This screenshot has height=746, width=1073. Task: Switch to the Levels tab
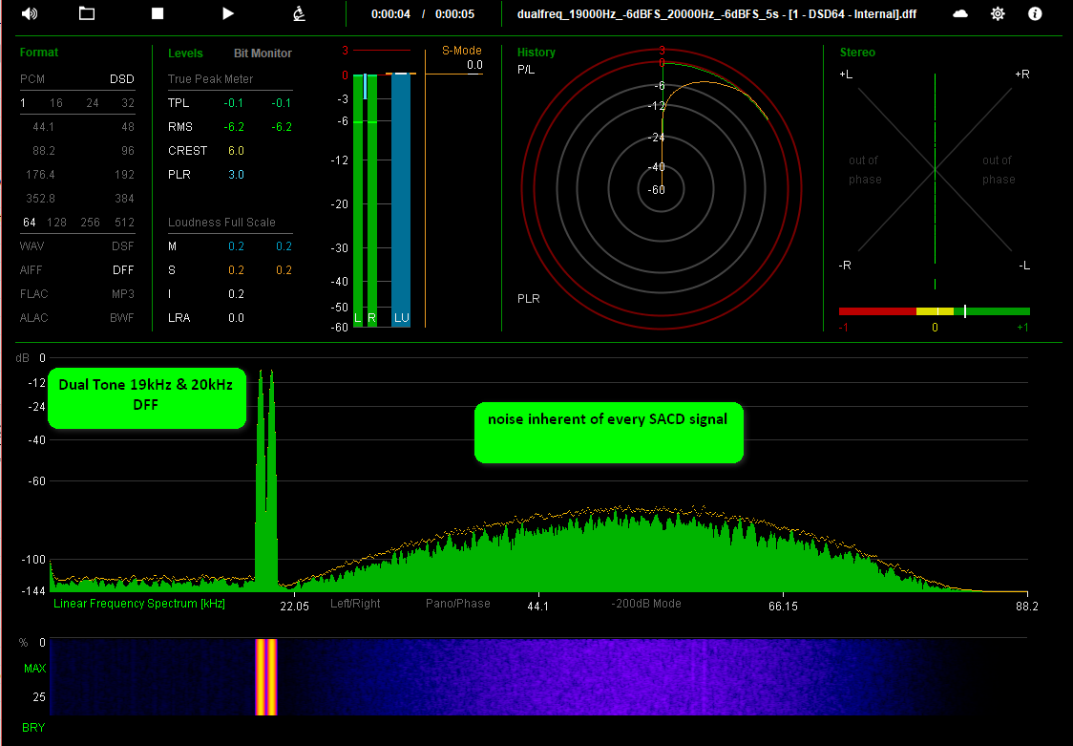pyautogui.click(x=185, y=53)
